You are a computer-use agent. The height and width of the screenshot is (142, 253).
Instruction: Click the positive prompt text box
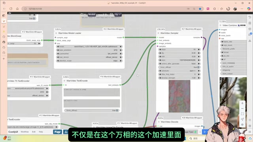pyautogui.click(x=92, y=92)
